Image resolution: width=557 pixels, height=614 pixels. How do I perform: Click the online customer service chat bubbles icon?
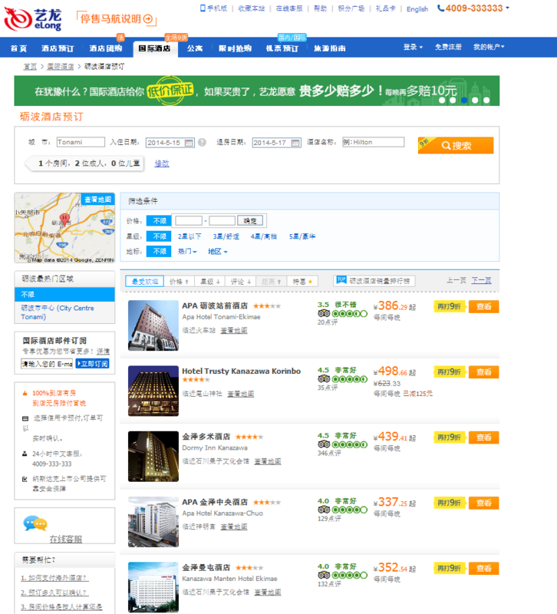pos(35,523)
